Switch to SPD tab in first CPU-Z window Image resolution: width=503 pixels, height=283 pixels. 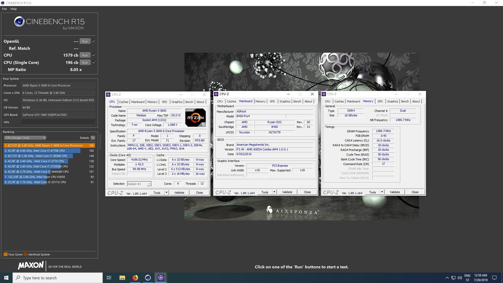[x=164, y=102]
